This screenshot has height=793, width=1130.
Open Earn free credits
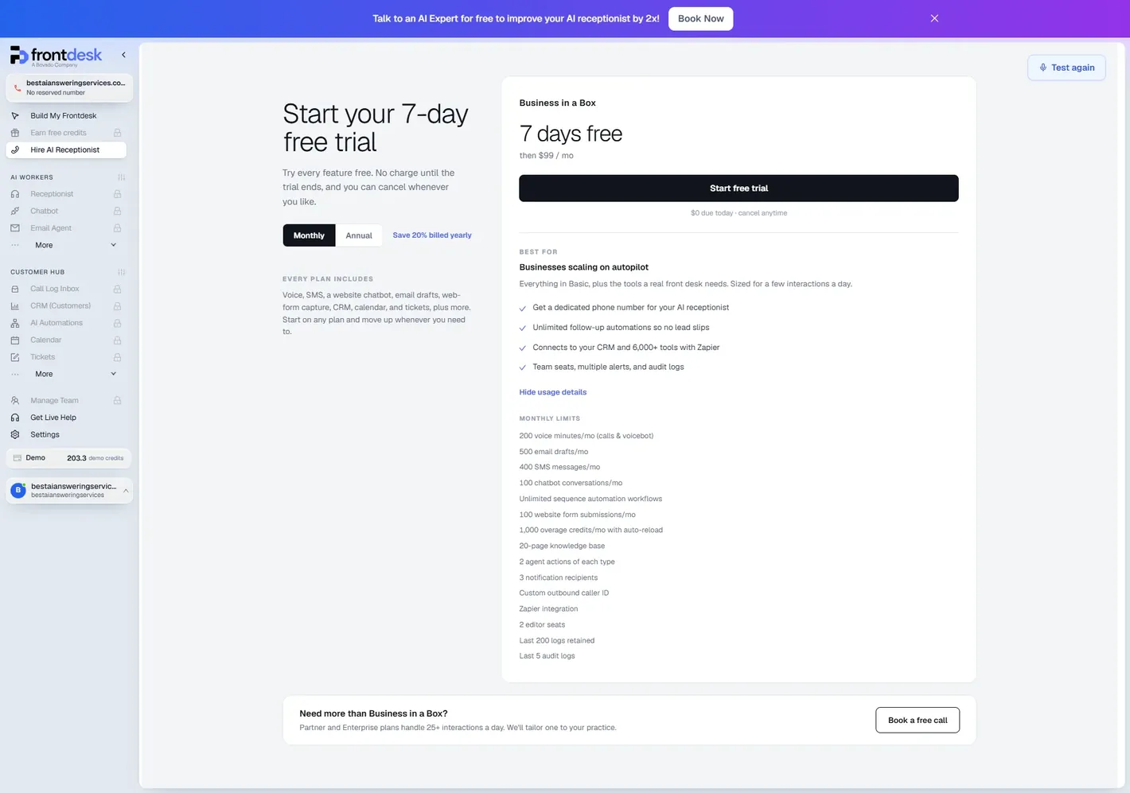(66, 133)
